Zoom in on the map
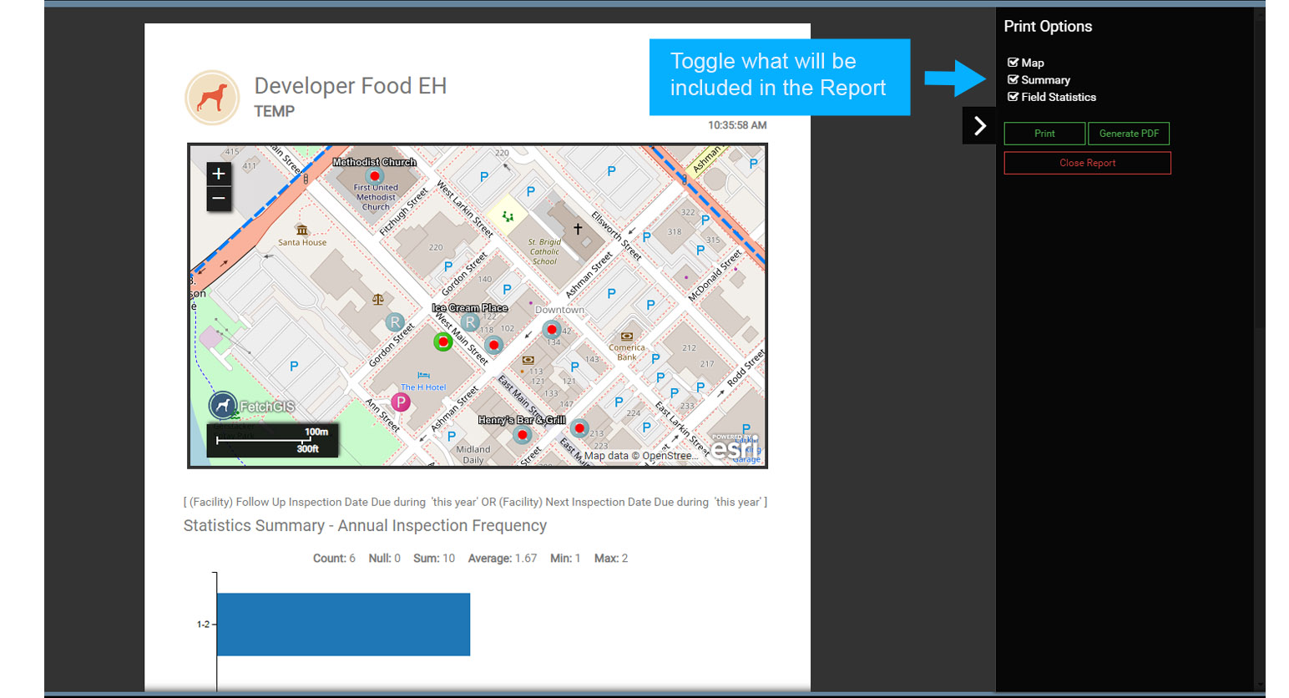This screenshot has width=1289, height=698. (218, 174)
